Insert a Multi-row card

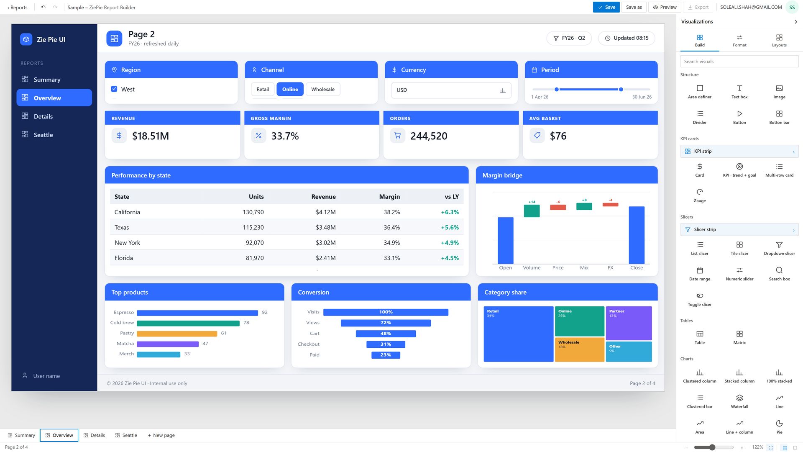tap(779, 170)
